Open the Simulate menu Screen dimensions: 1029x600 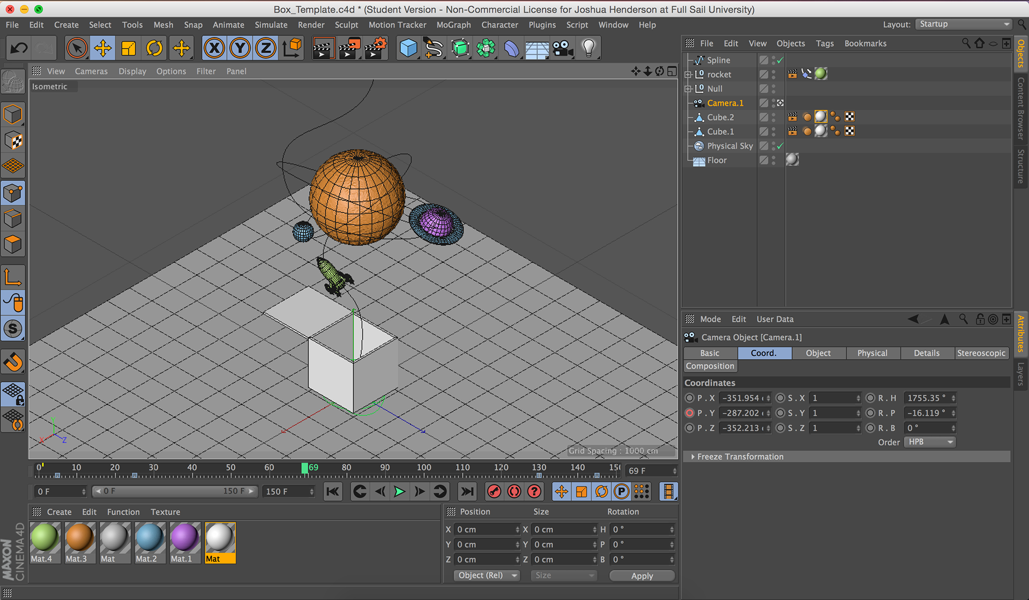(271, 25)
